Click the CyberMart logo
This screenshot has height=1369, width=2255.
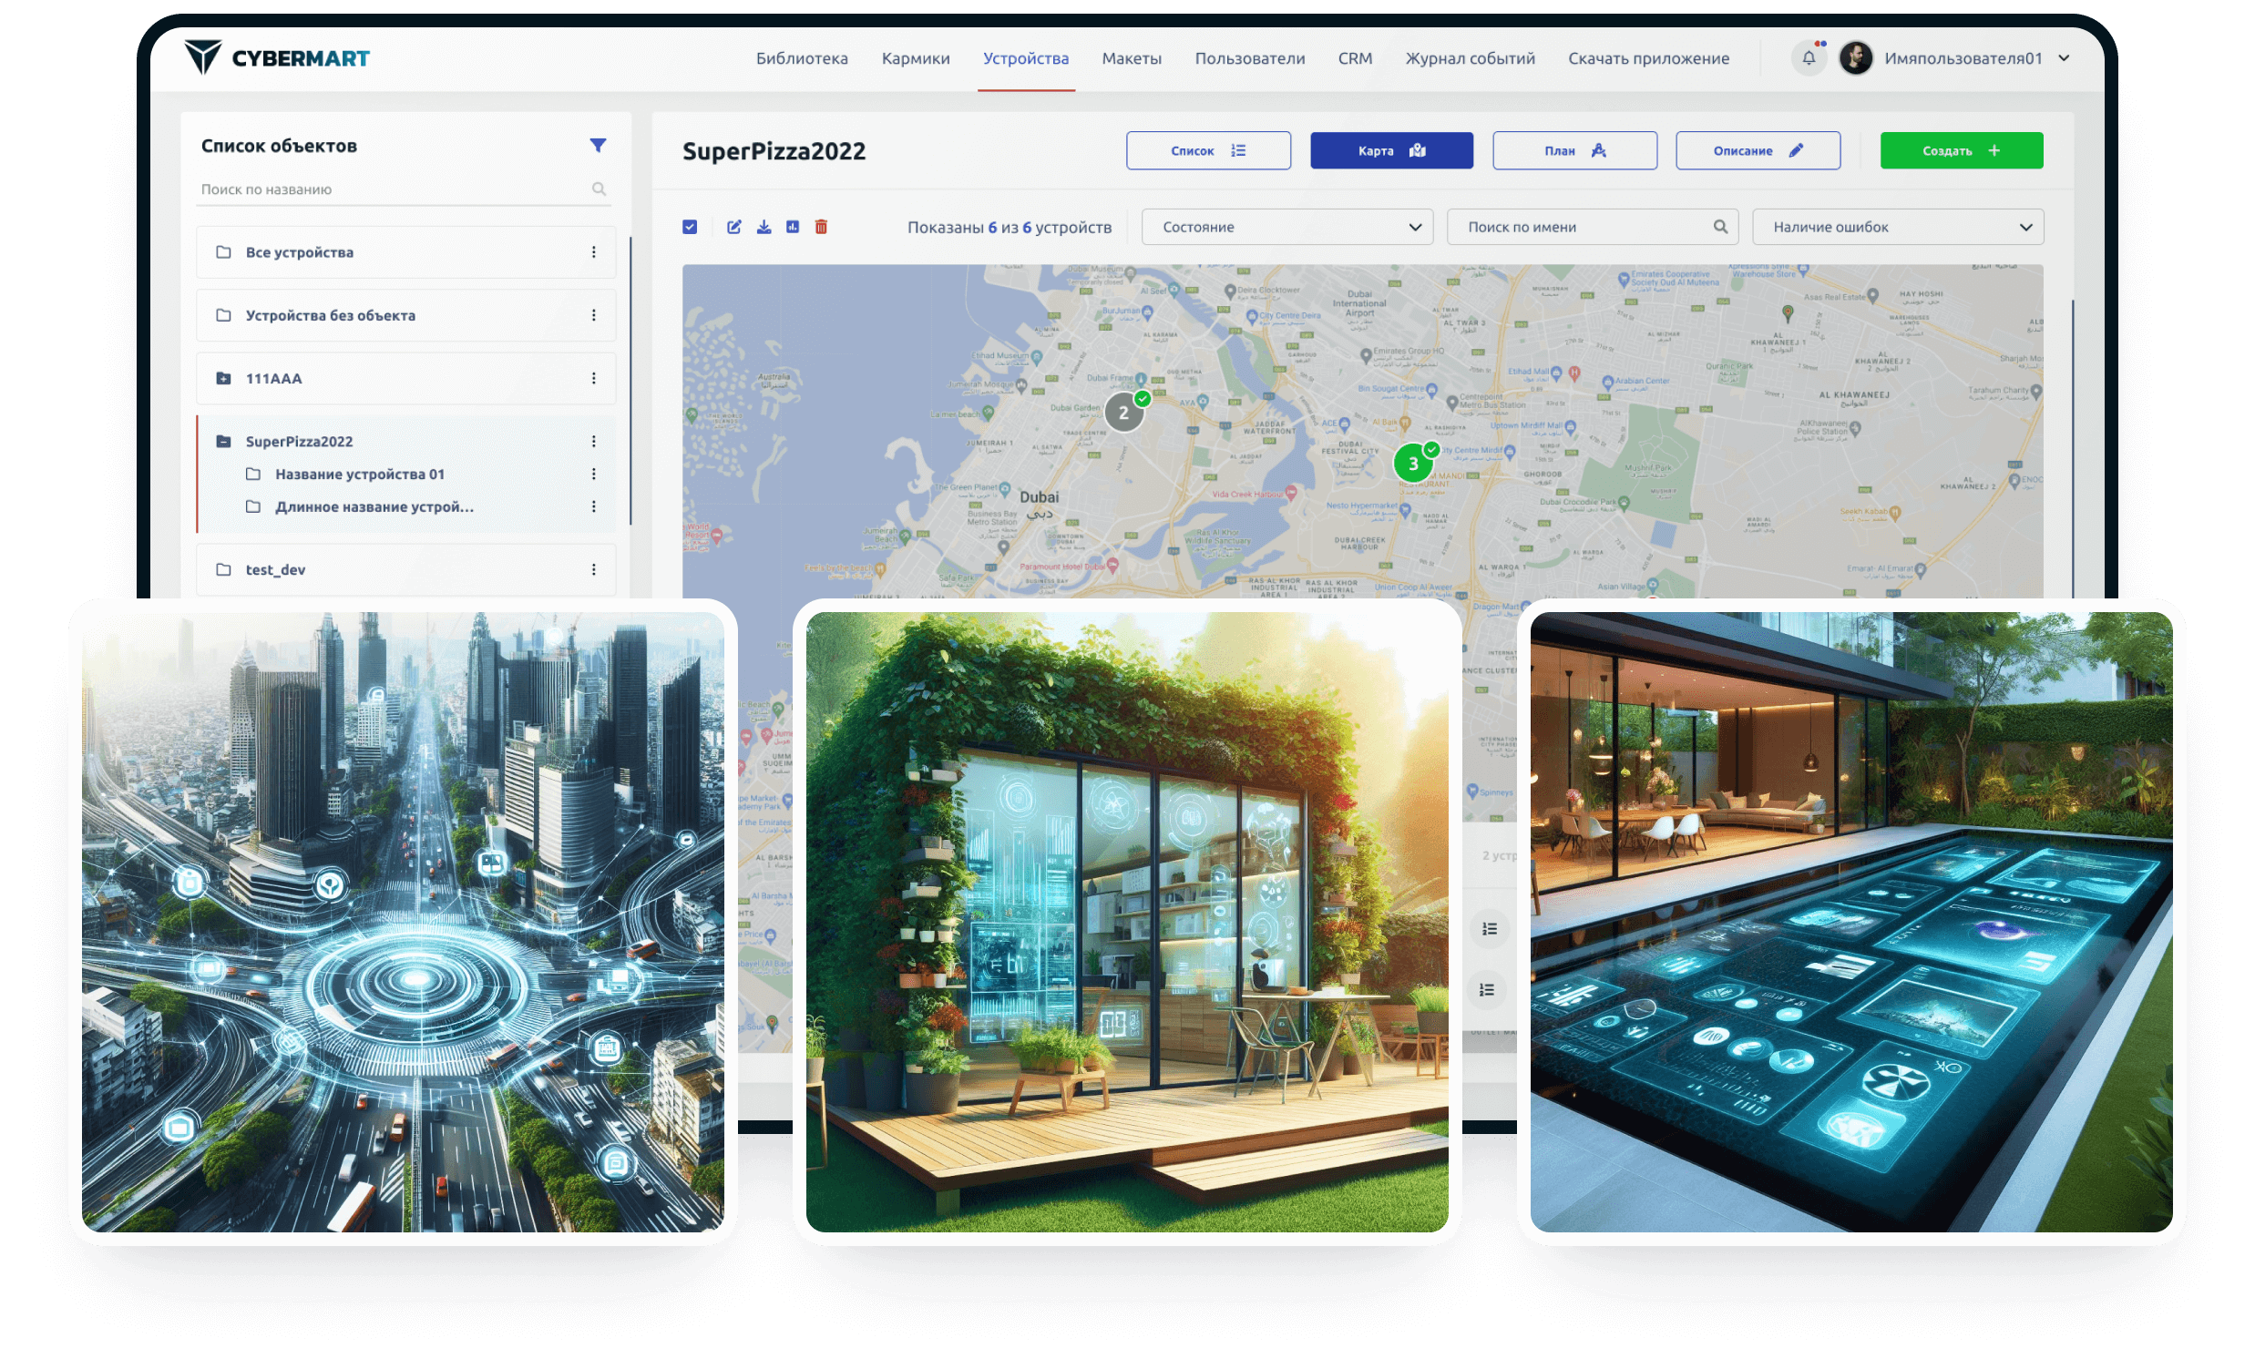pyautogui.click(x=276, y=57)
